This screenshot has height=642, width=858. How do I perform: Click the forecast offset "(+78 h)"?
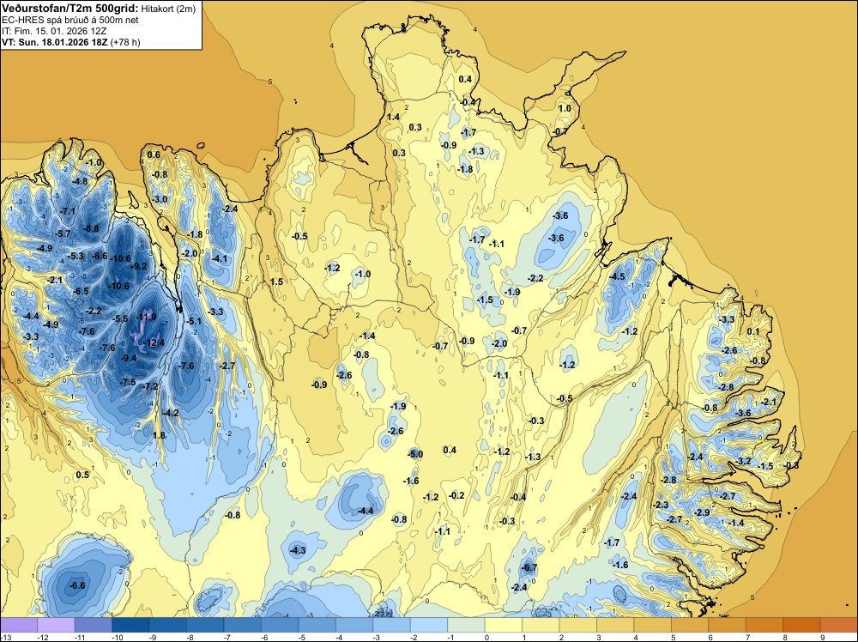pyautogui.click(x=125, y=41)
